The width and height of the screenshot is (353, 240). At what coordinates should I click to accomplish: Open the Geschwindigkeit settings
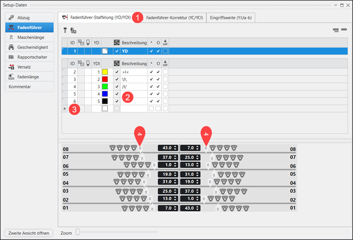(29, 47)
